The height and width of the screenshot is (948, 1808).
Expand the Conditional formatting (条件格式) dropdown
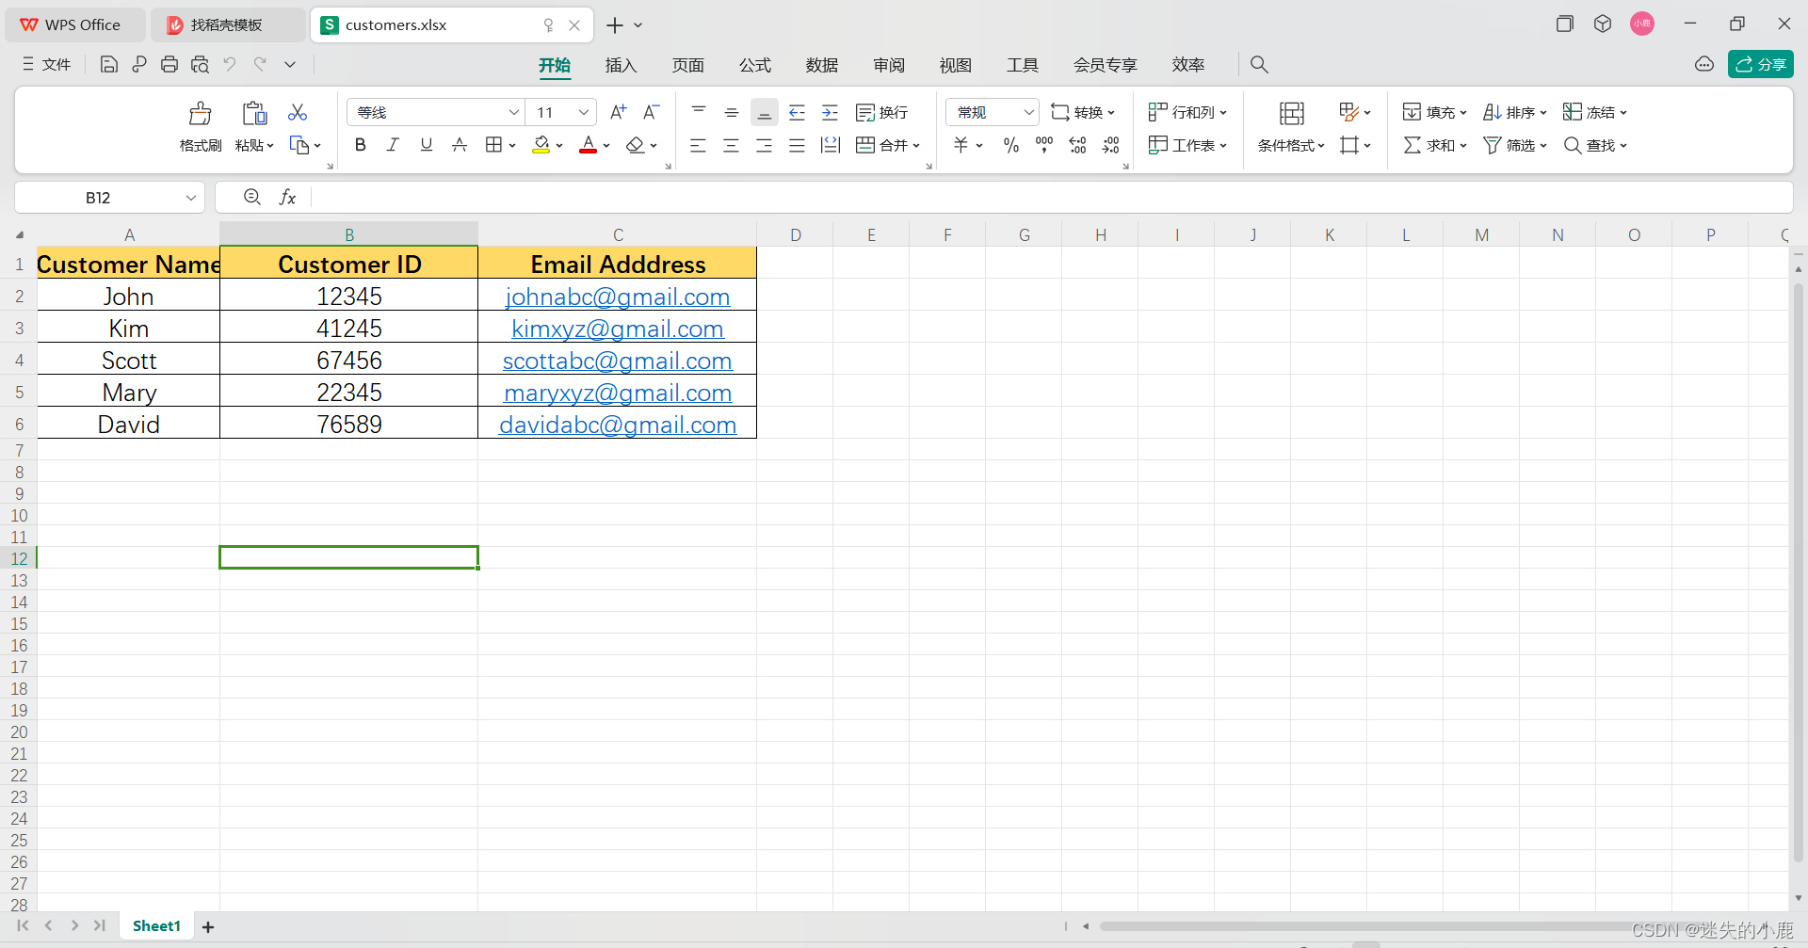pyautogui.click(x=1321, y=146)
